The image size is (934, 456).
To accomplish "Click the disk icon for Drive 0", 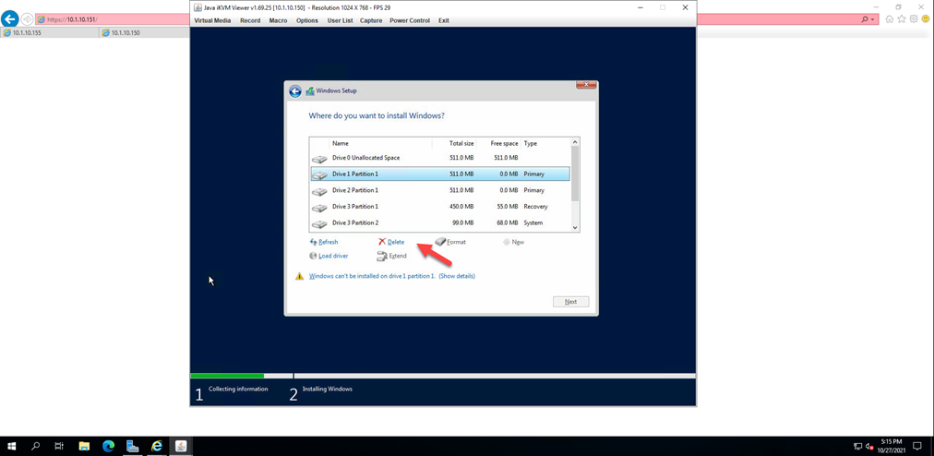I will click(320, 159).
